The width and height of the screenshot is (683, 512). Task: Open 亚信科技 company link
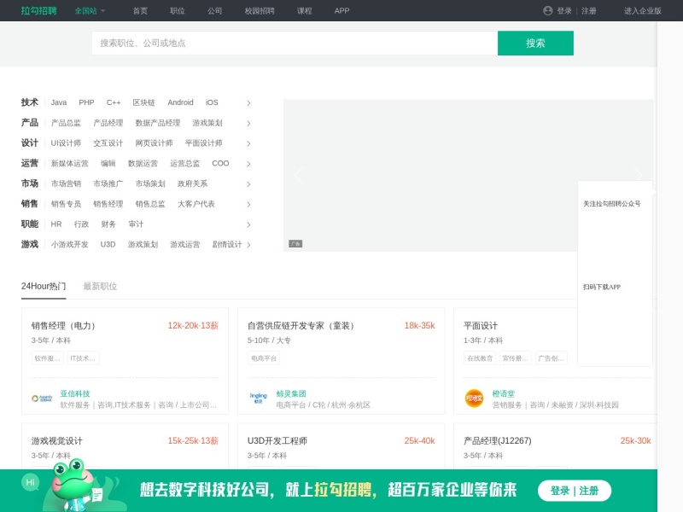75,393
